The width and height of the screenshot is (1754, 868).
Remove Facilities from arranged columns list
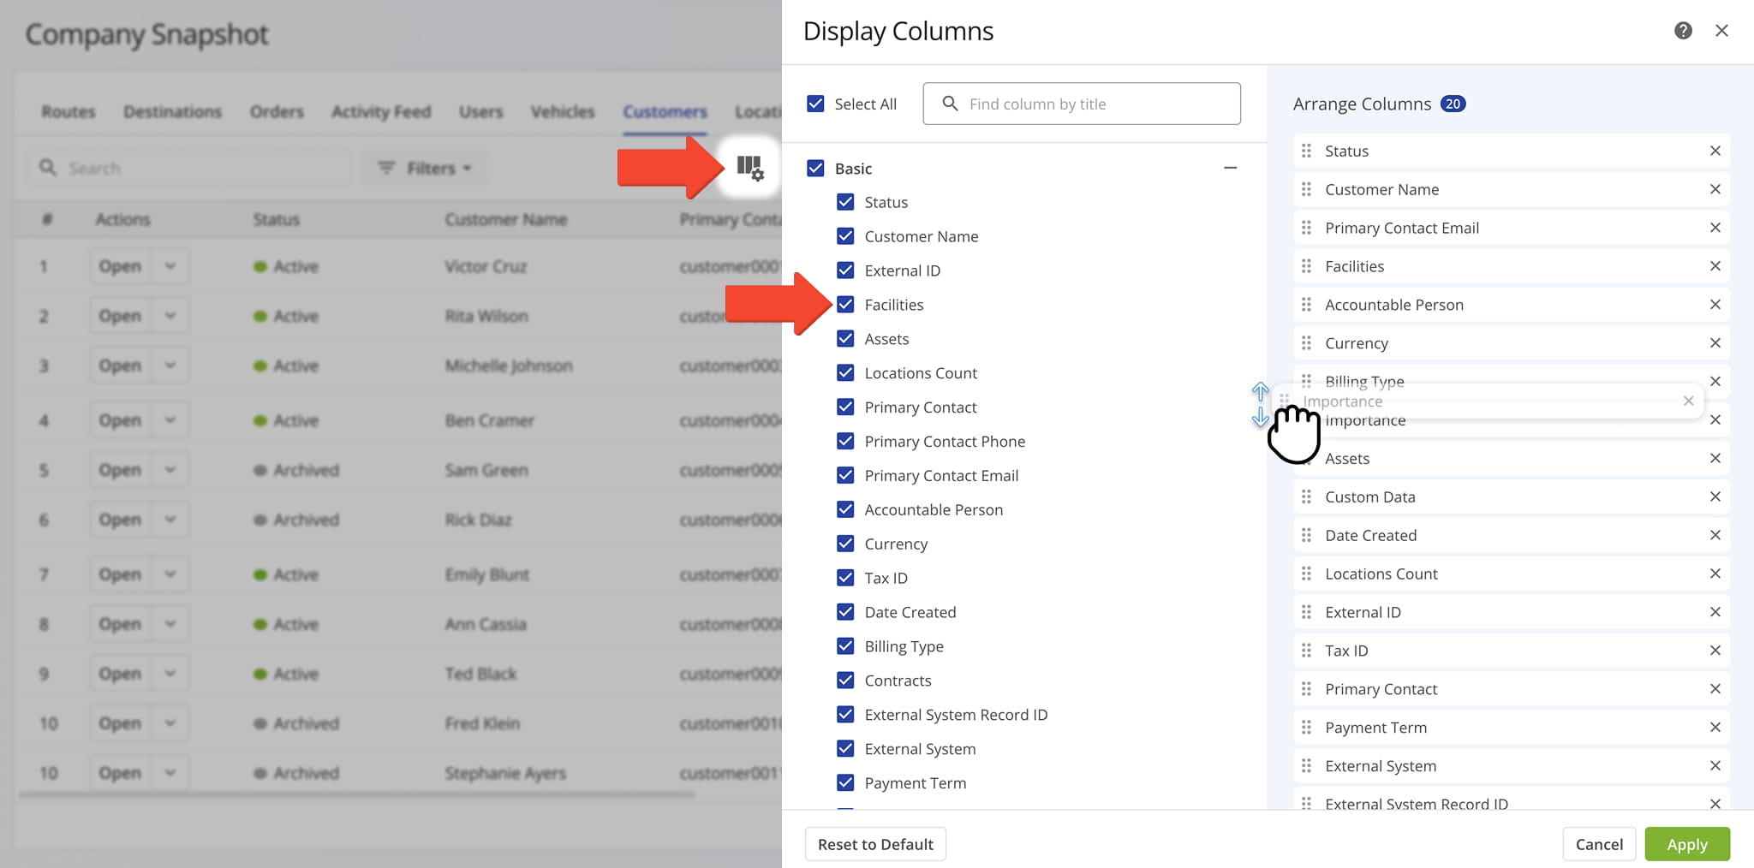click(x=1715, y=266)
